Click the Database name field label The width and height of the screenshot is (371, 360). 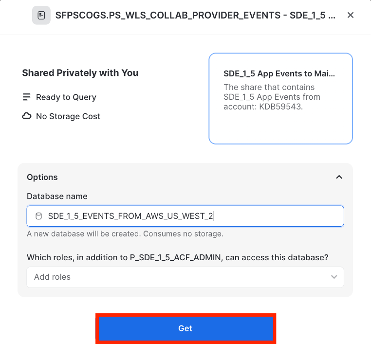pyautogui.click(x=57, y=197)
